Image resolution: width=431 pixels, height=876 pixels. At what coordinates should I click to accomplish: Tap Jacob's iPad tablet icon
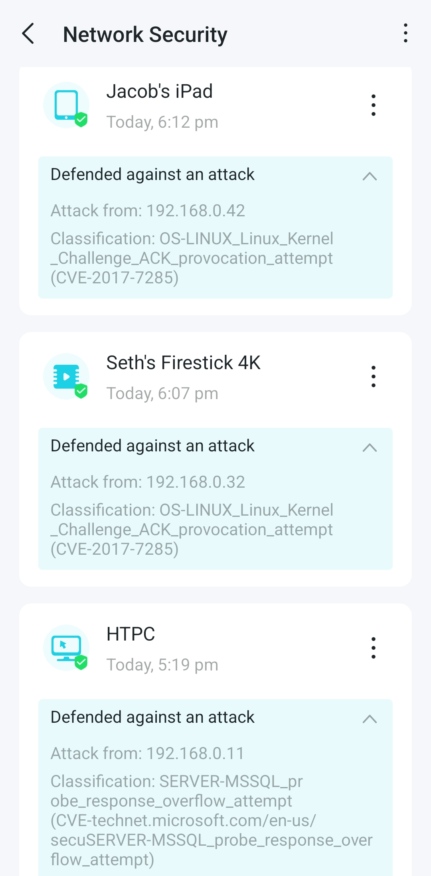[x=66, y=105]
